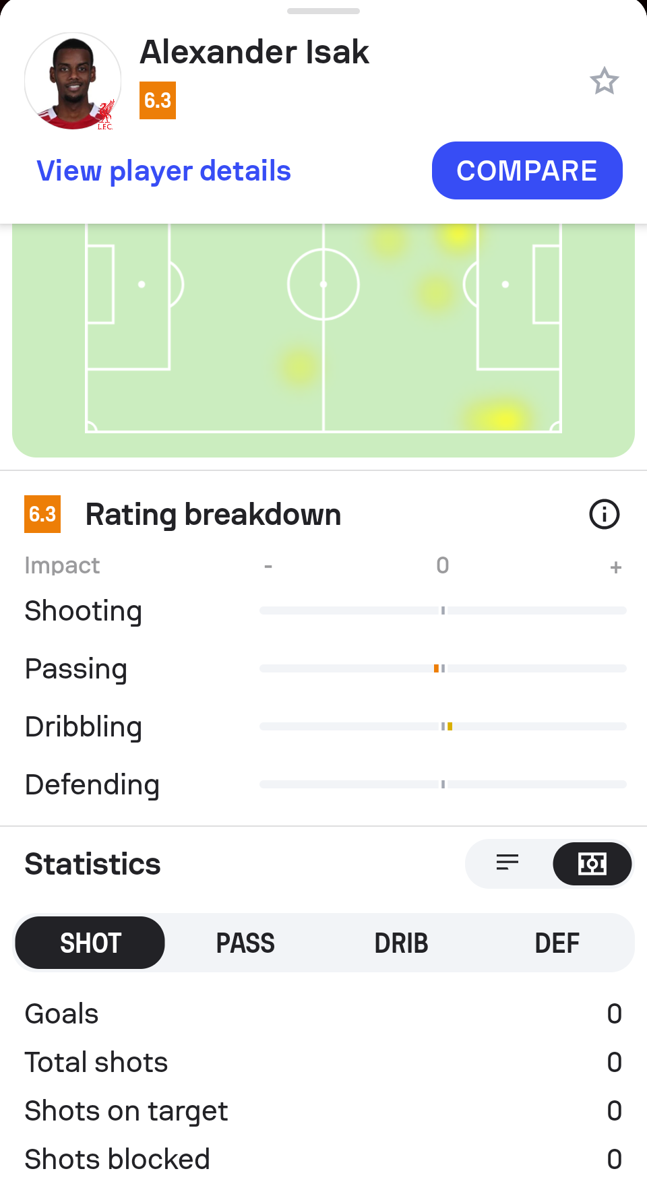
Task: Show the DEF statistics tab
Action: click(557, 943)
